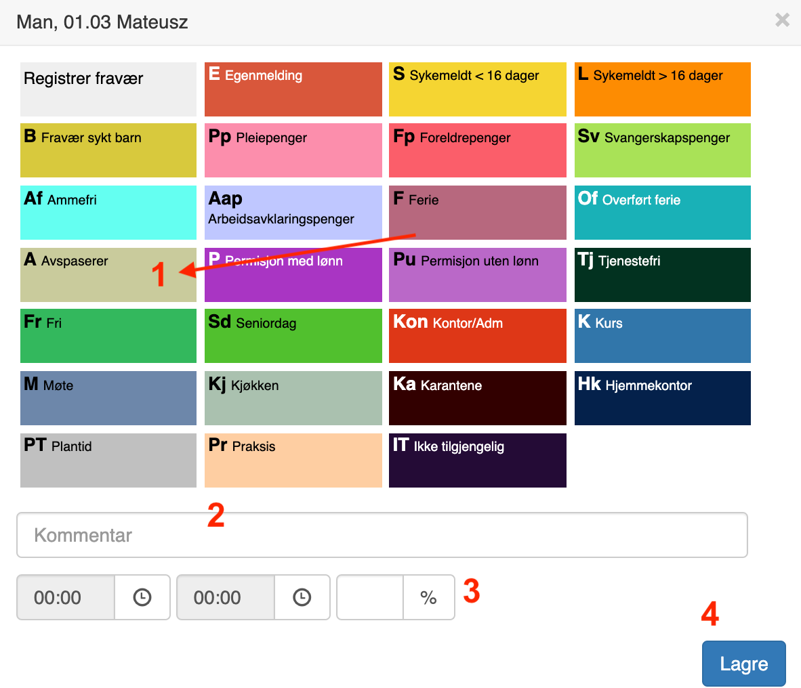Click the clock icon beside second time field
This screenshot has width=801, height=688.
[302, 597]
